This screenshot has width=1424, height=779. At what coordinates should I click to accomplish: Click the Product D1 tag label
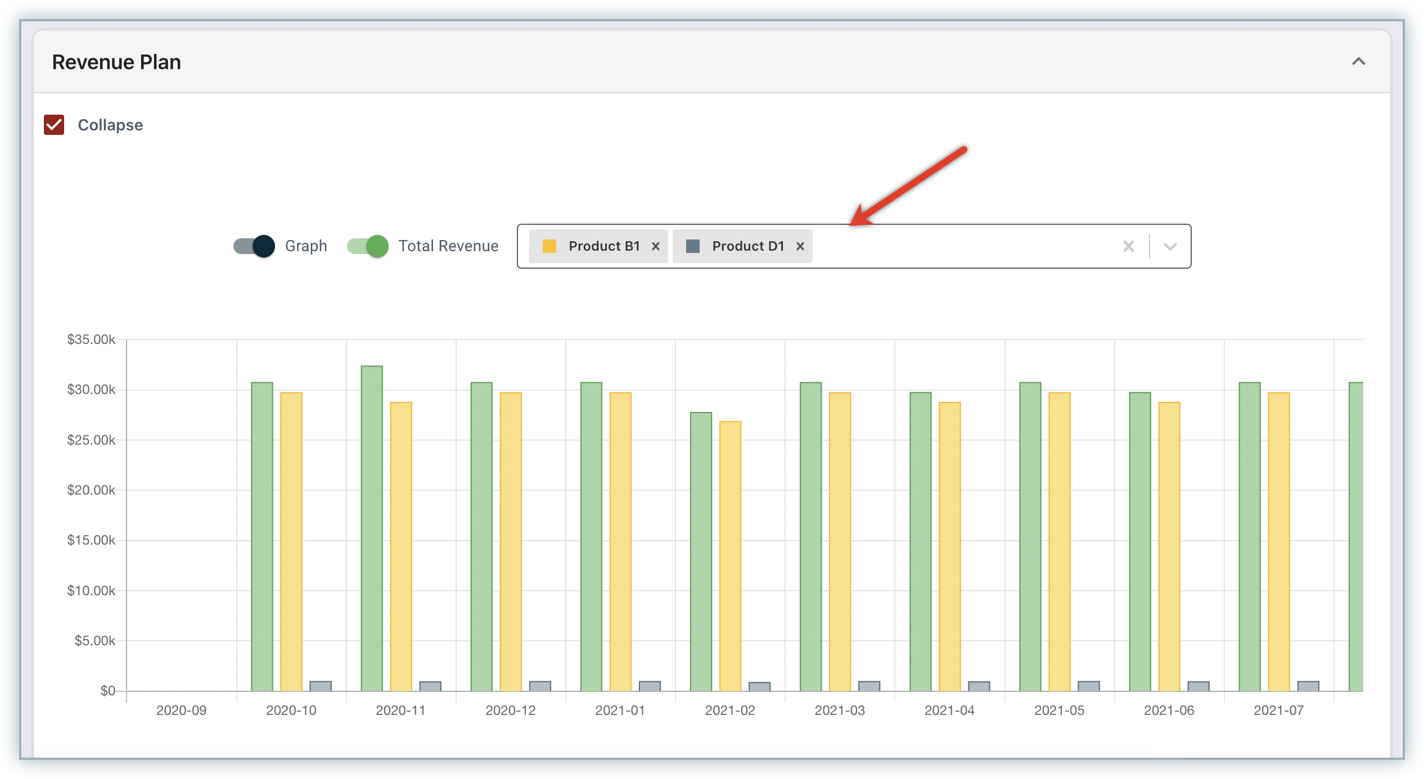[x=748, y=246]
